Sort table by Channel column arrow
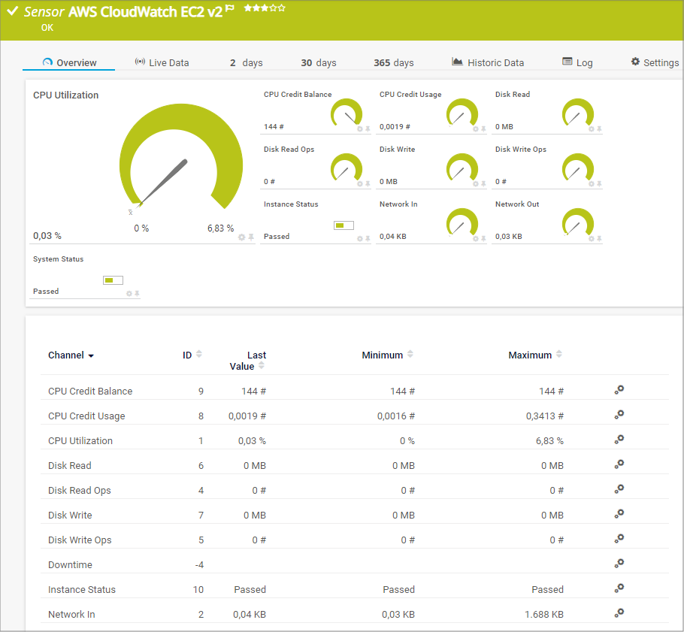The height and width of the screenshot is (632, 684). (91, 355)
